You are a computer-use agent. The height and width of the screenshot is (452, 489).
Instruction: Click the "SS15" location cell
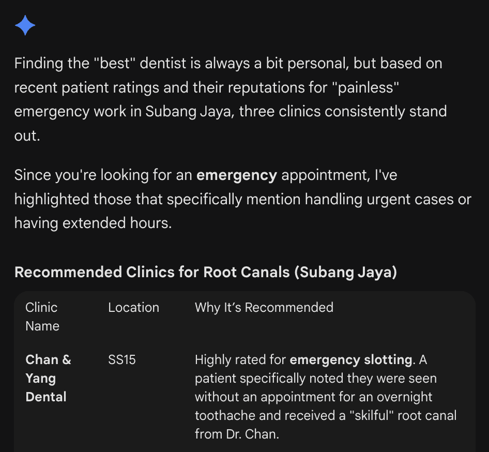(x=122, y=359)
